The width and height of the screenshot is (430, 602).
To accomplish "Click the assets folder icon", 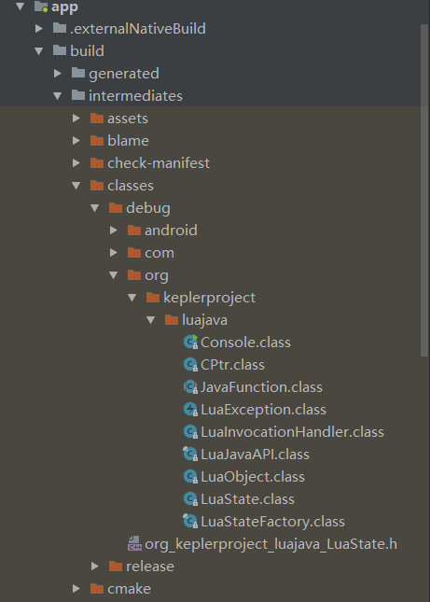I will click(97, 118).
